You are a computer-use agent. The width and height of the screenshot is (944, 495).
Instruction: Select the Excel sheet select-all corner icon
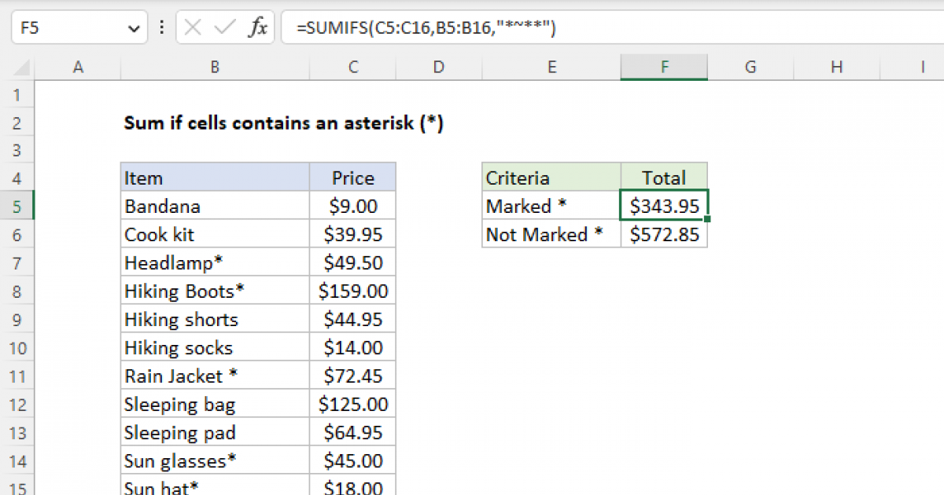(x=18, y=67)
